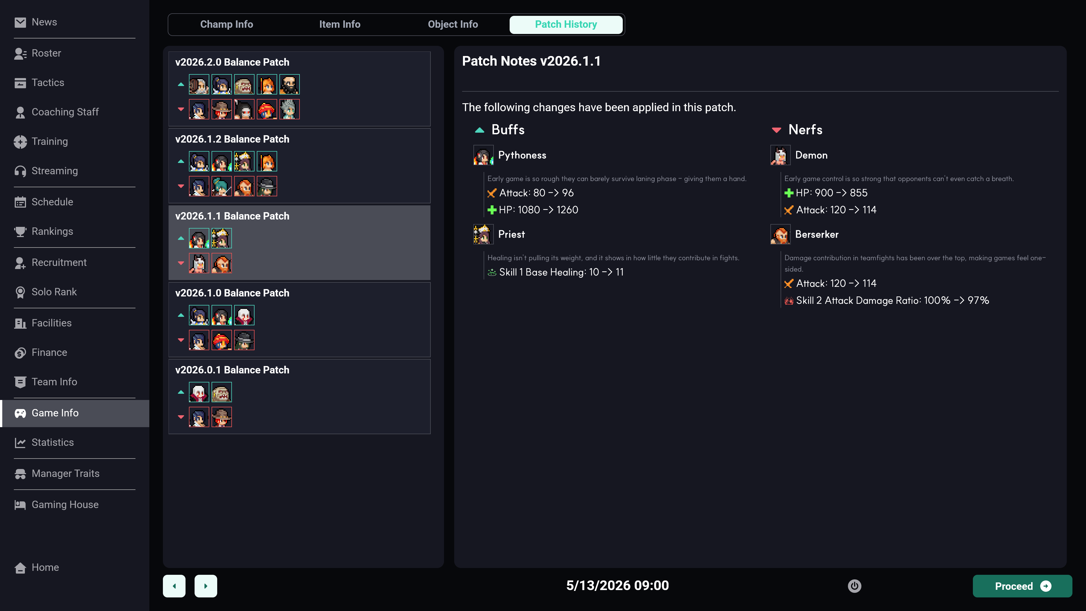Click the Demon portrait under Nerfs
This screenshot has width=1086, height=611.
tap(780, 155)
